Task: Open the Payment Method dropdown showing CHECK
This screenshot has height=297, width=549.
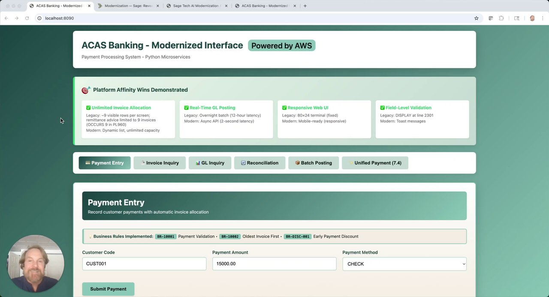Action: pyautogui.click(x=404, y=264)
